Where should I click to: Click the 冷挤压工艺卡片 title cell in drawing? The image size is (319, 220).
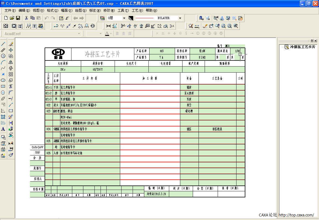102,54
